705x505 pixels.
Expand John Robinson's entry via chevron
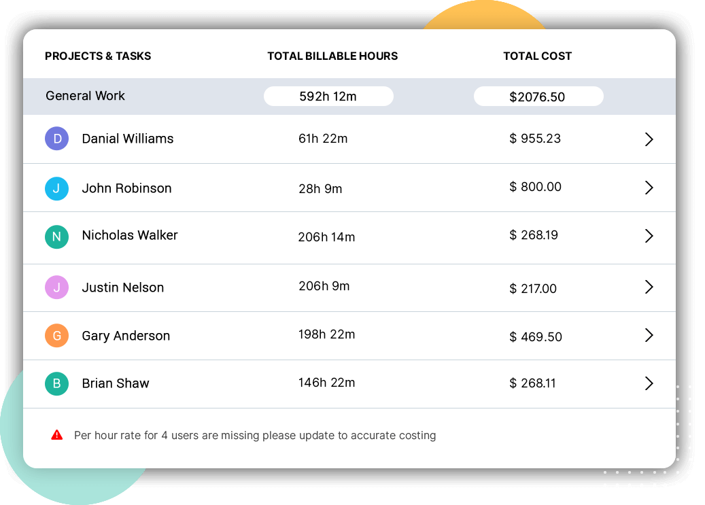(x=649, y=188)
